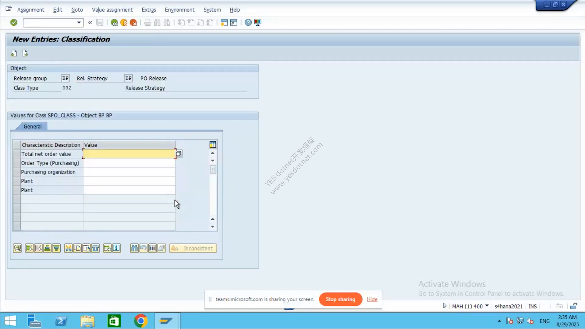Open value help for Total net order value

click(179, 154)
